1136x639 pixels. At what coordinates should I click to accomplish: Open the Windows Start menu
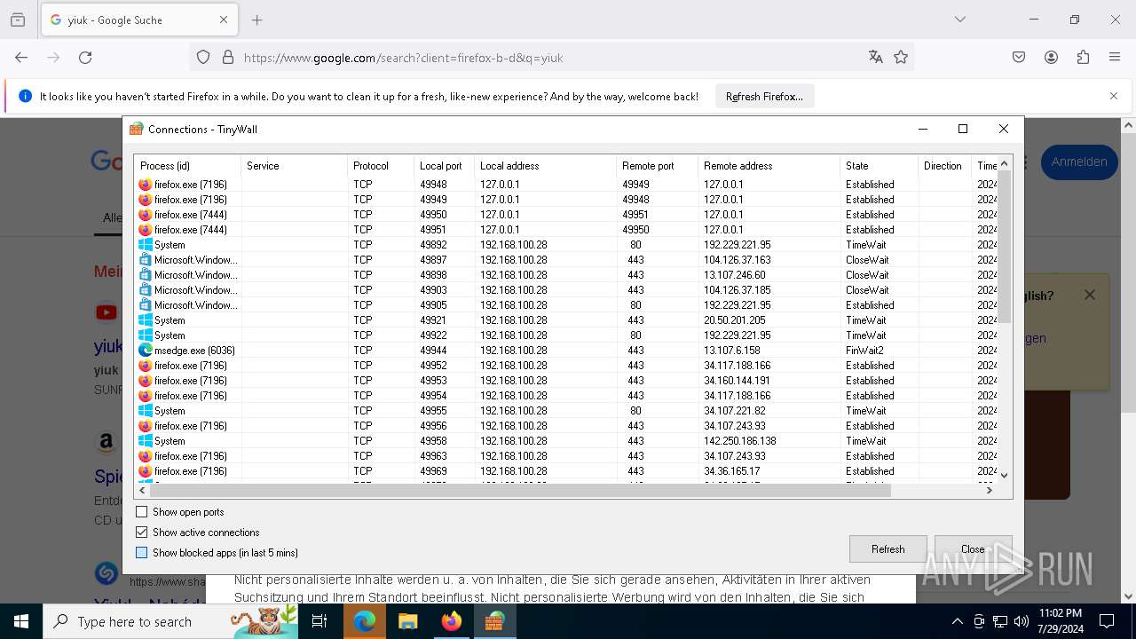tap(21, 621)
